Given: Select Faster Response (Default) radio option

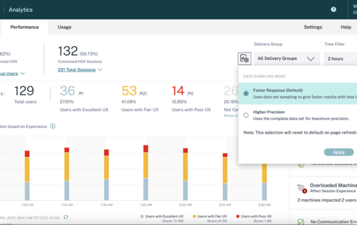Looking at the screenshot, I should [246, 93].
